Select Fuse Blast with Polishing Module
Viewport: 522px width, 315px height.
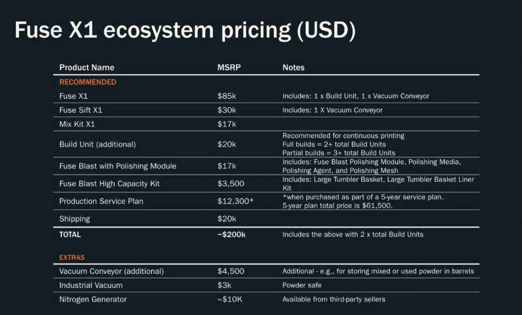tap(118, 166)
